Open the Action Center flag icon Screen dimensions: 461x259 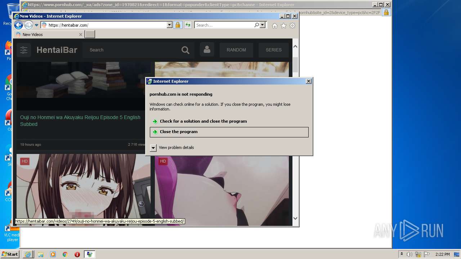click(426, 254)
